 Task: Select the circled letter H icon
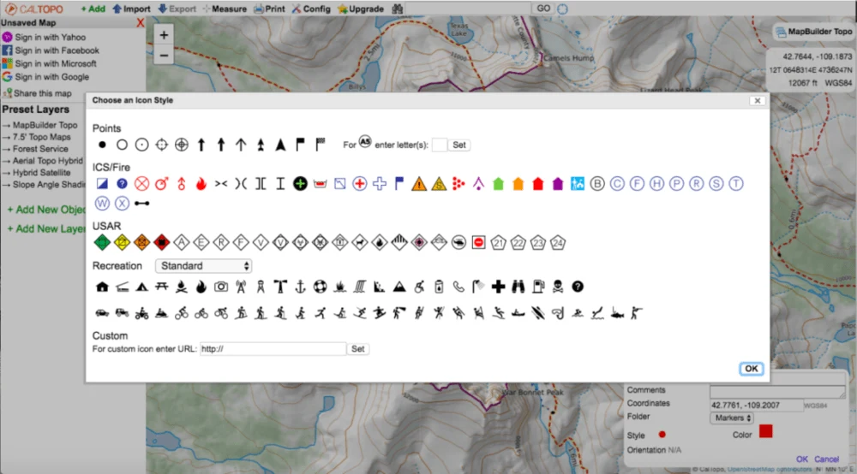tap(656, 184)
